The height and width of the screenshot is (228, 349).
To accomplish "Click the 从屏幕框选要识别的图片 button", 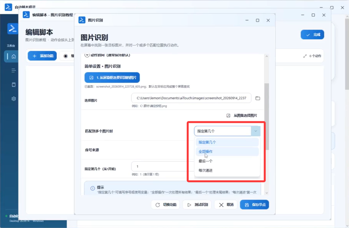I will [112, 77].
